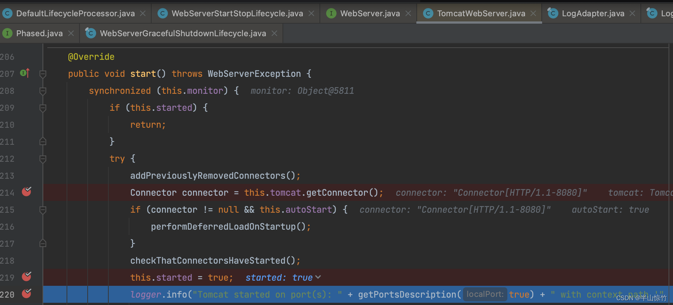Image resolution: width=673 pixels, height=305 pixels.
Task: Click WebServerException in throws clause
Action: coord(254,74)
